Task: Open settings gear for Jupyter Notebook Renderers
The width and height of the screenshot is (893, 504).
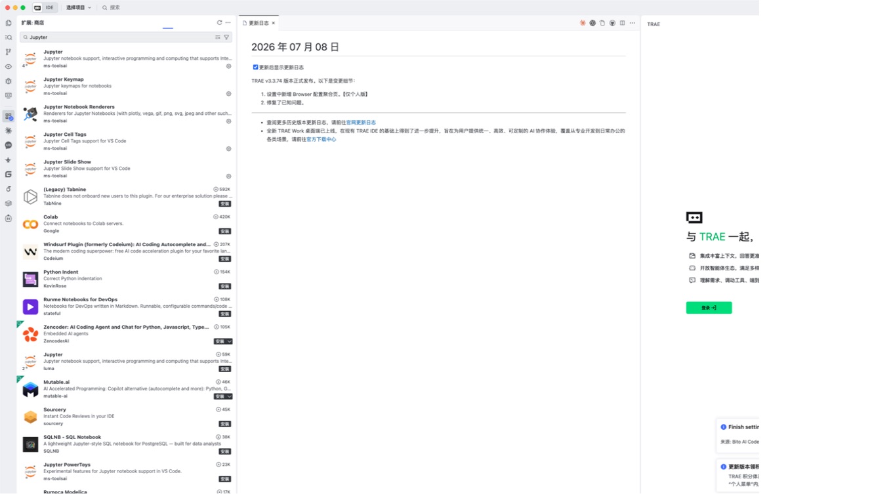Action: [228, 121]
